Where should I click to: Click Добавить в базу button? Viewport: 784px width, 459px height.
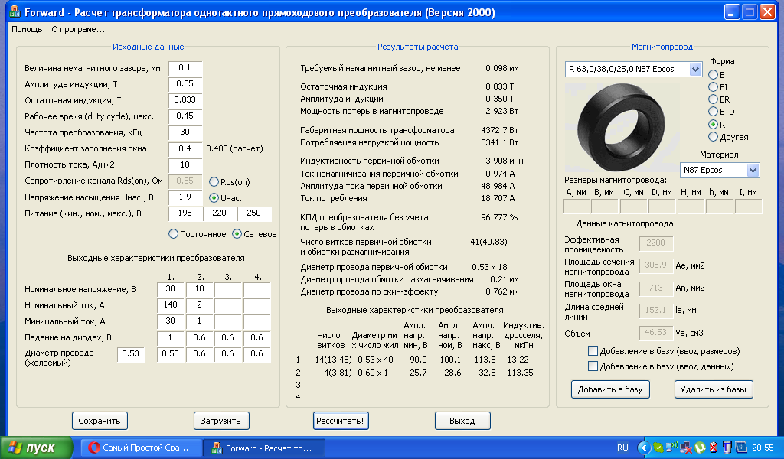click(x=610, y=389)
